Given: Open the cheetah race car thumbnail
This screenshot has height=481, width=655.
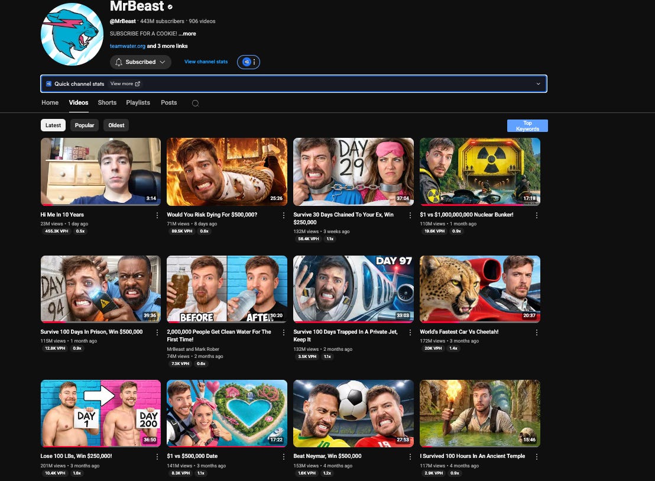Looking at the screenshot, I should [480, 289].
